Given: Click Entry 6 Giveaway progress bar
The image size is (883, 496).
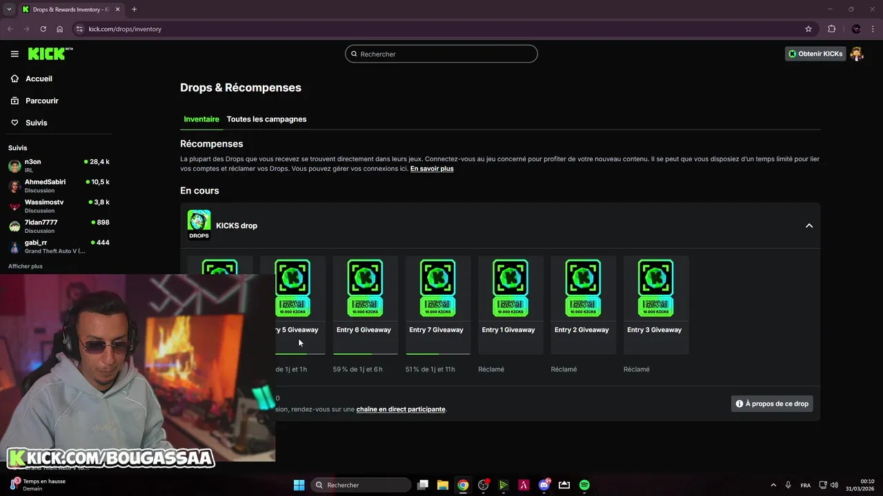Looking at the screenshot, I should 365,353.
